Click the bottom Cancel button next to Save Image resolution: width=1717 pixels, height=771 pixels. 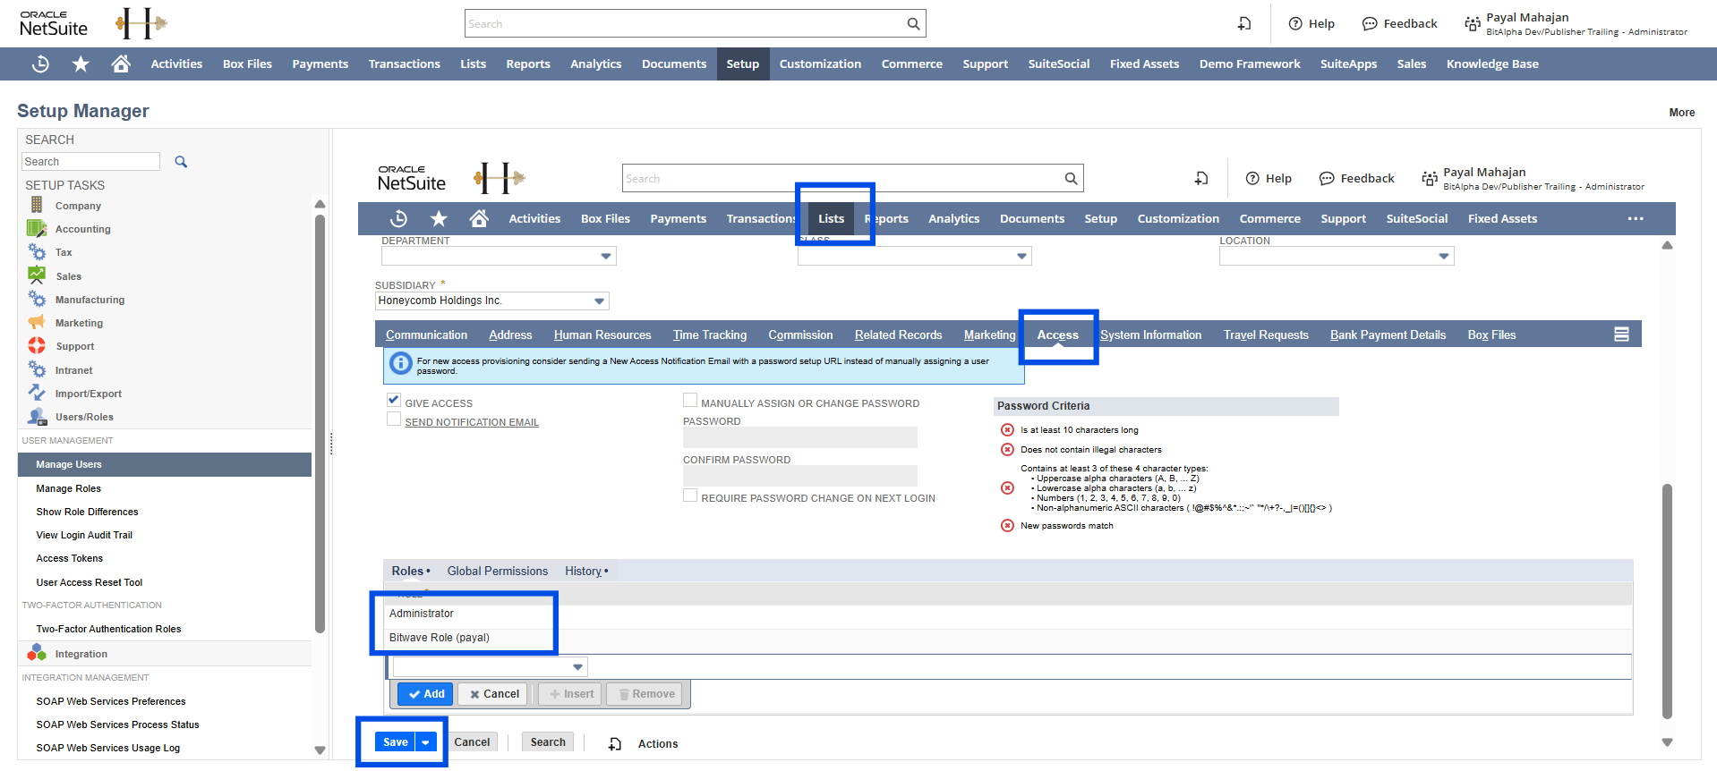click(472, 742)
